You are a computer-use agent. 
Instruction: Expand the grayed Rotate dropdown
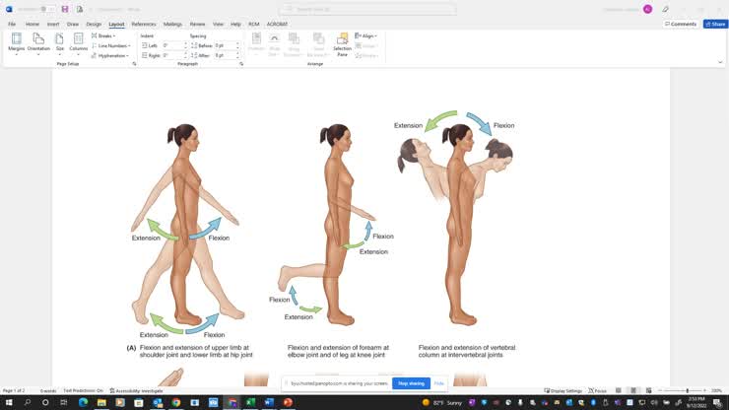tap(366, 55)
